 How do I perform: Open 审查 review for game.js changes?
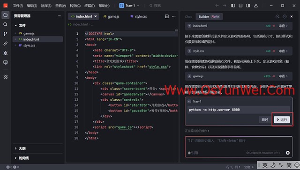(x=283, y=76)
